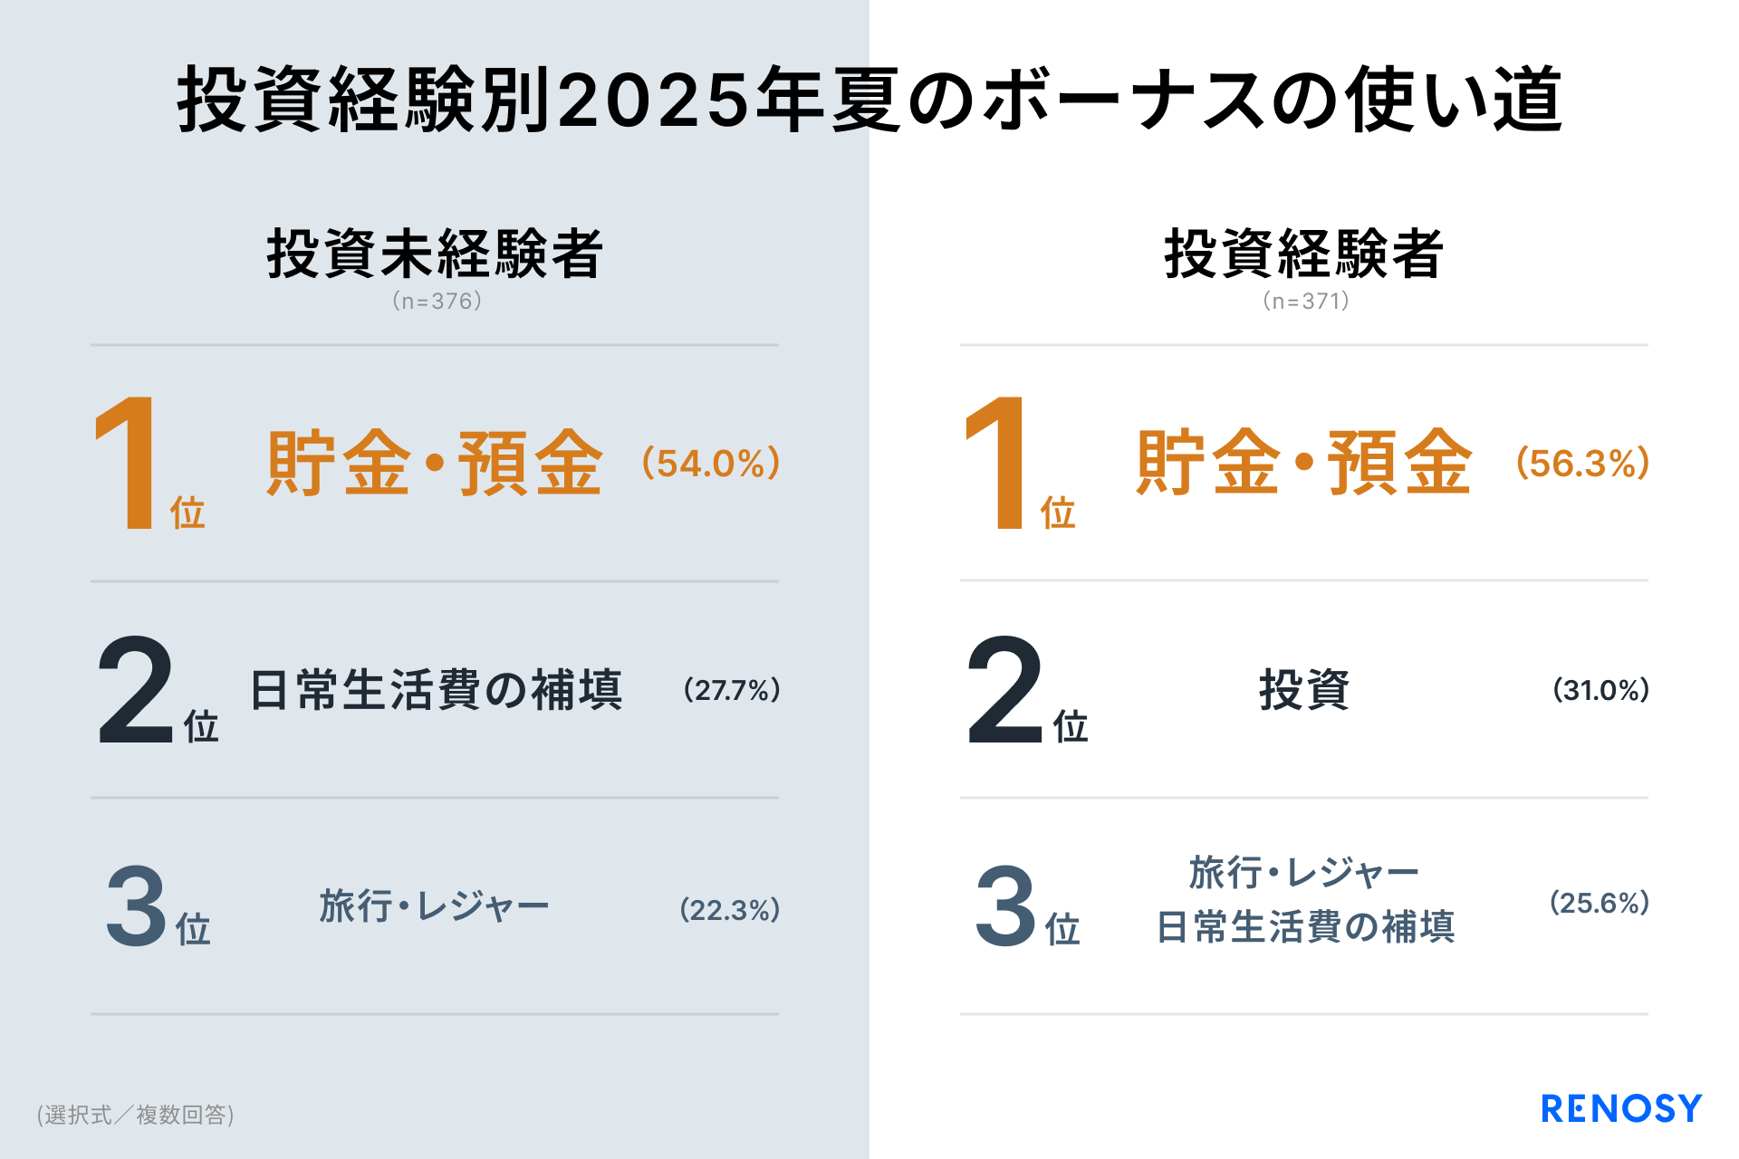Click the 25.6% percentage value
The height and width of the screenshot is (1159, 1739).
pos(1600,903)
